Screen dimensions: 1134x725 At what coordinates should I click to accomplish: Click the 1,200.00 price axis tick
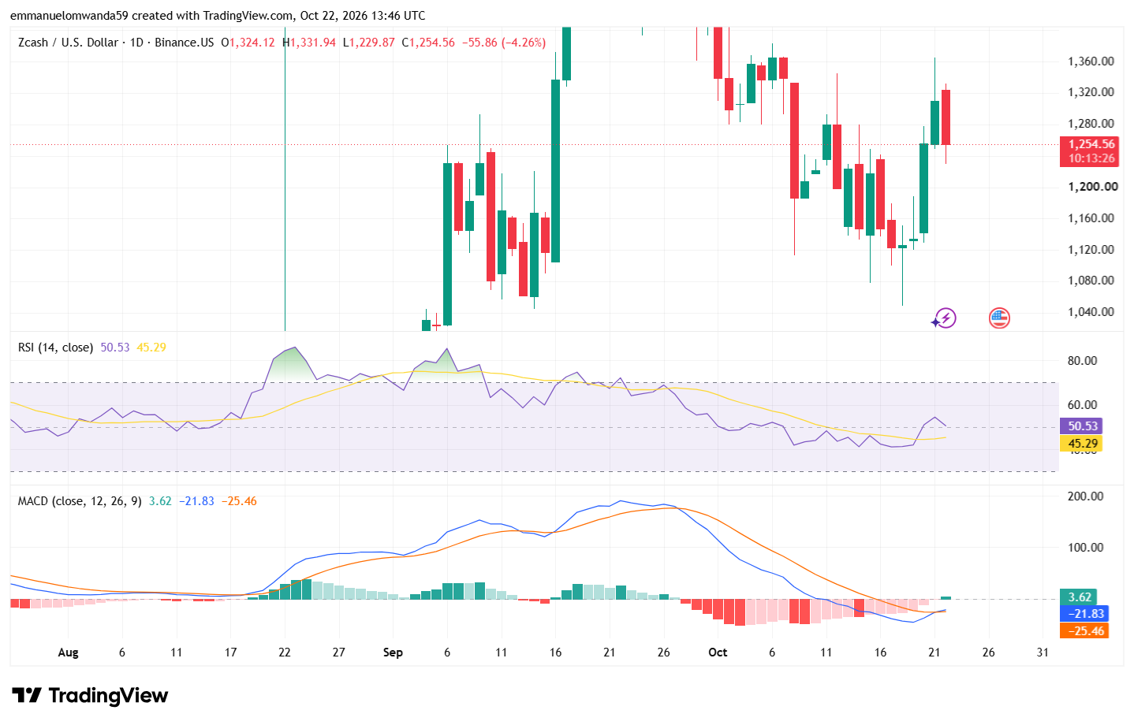(x=1093, y=187)
